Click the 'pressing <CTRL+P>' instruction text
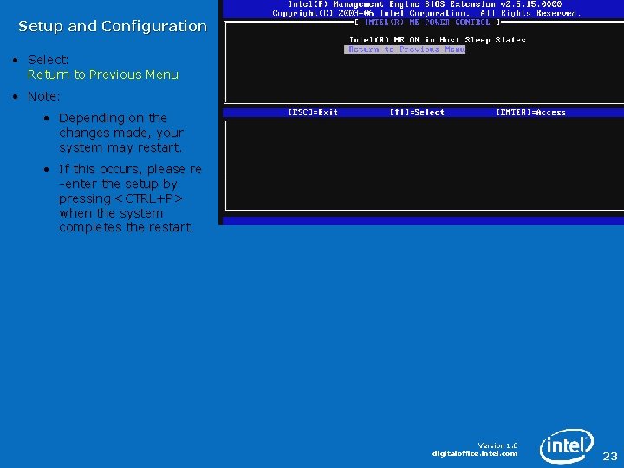 point(121,198)
